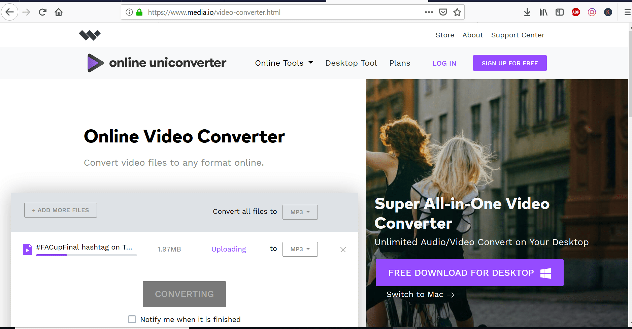
Task: Bookmark this page with the star icon
Action: [x=457, y=12]
